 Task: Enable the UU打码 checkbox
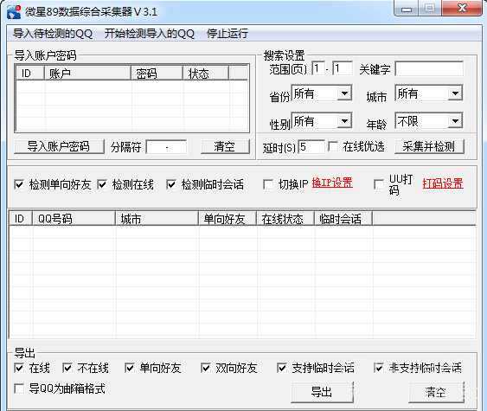click(379, 184)
